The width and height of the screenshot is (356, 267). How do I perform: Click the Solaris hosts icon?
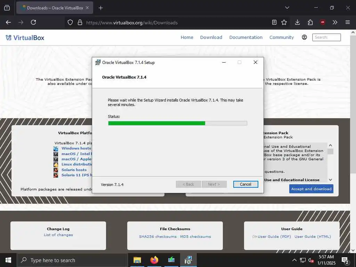(x=56, y=170)
